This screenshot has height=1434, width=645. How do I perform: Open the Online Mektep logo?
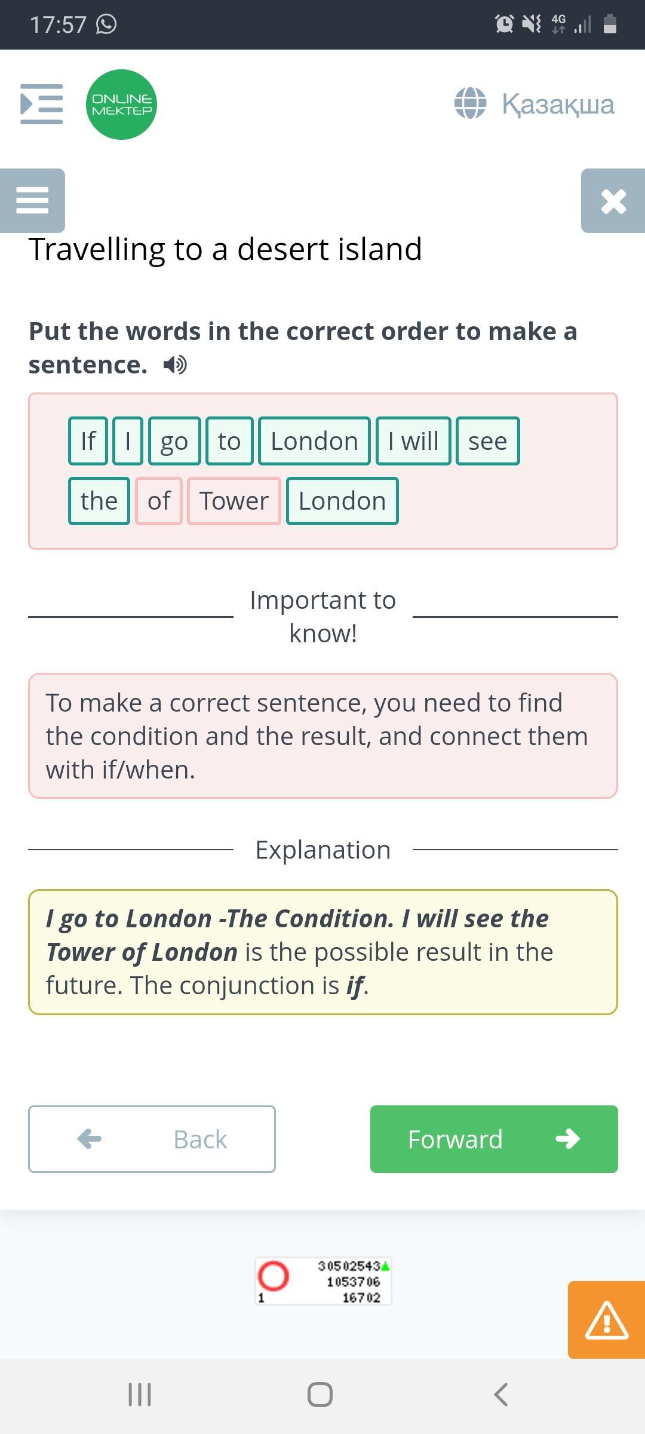coord(122,105)
